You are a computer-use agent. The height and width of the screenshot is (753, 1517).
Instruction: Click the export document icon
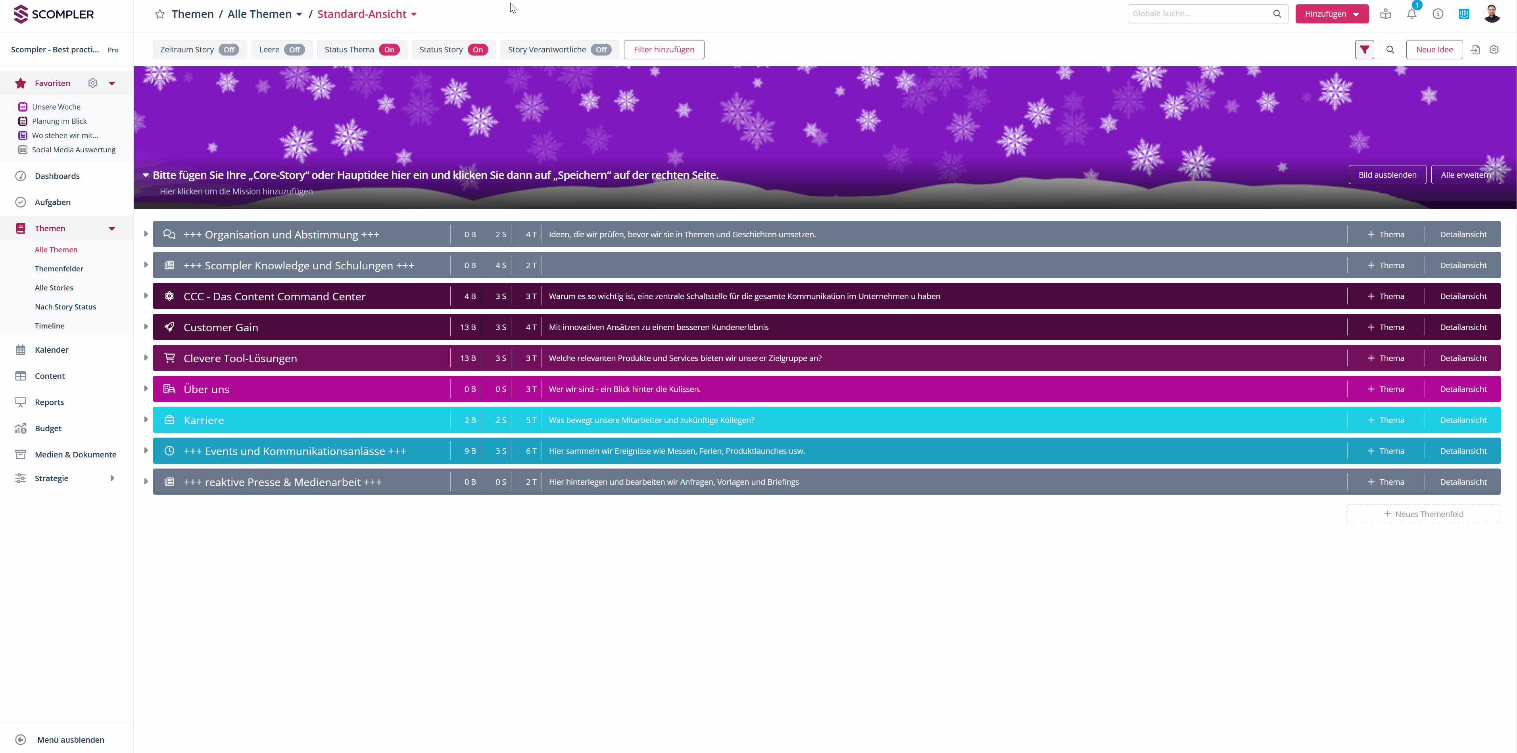tap(1475, 50)
